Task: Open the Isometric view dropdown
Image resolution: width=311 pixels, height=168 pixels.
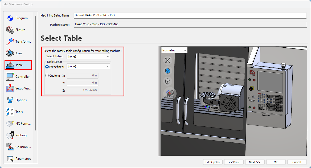Action: (x=174, y=50)
